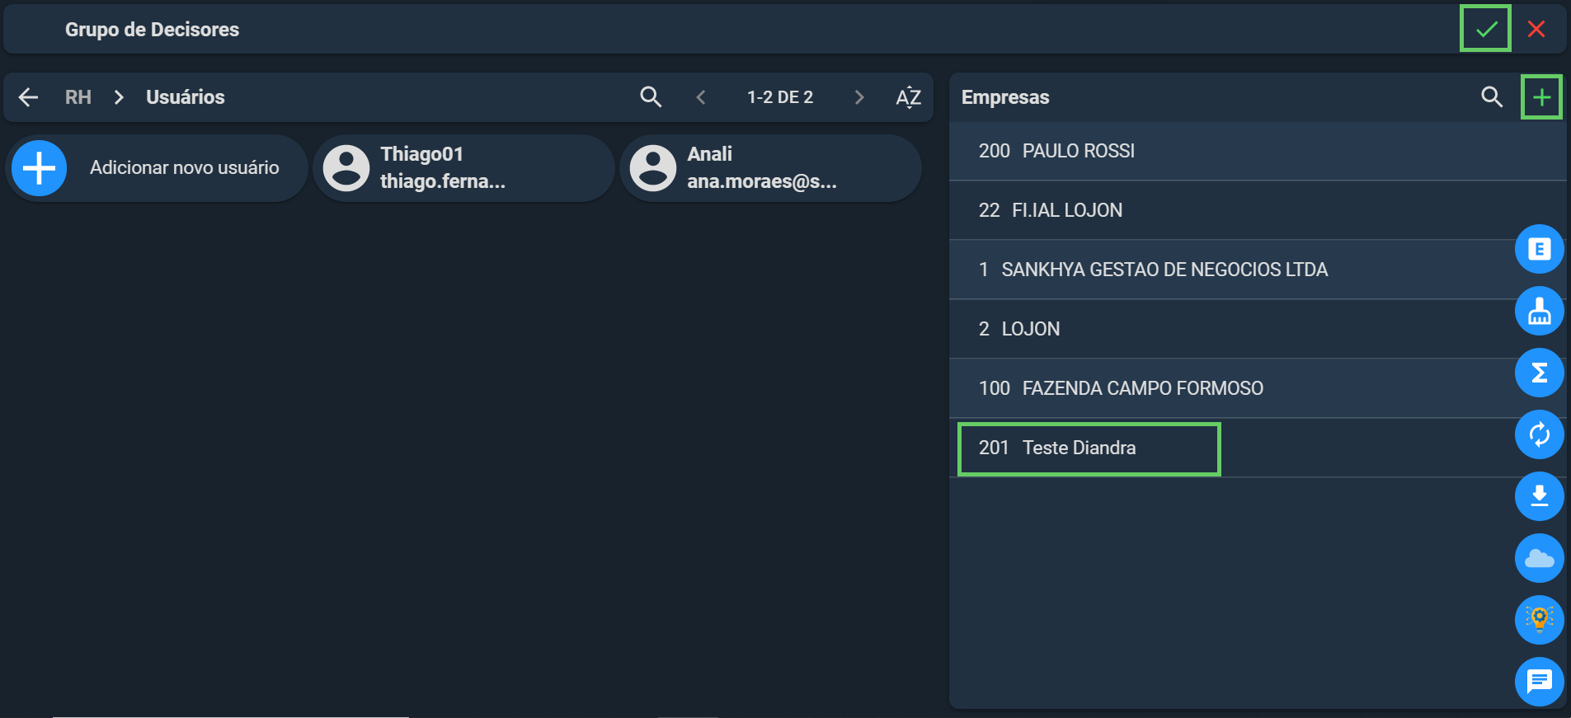Select company 22 FI.IAL LOJON
1571x718 pixels.
click(1258, 210)
